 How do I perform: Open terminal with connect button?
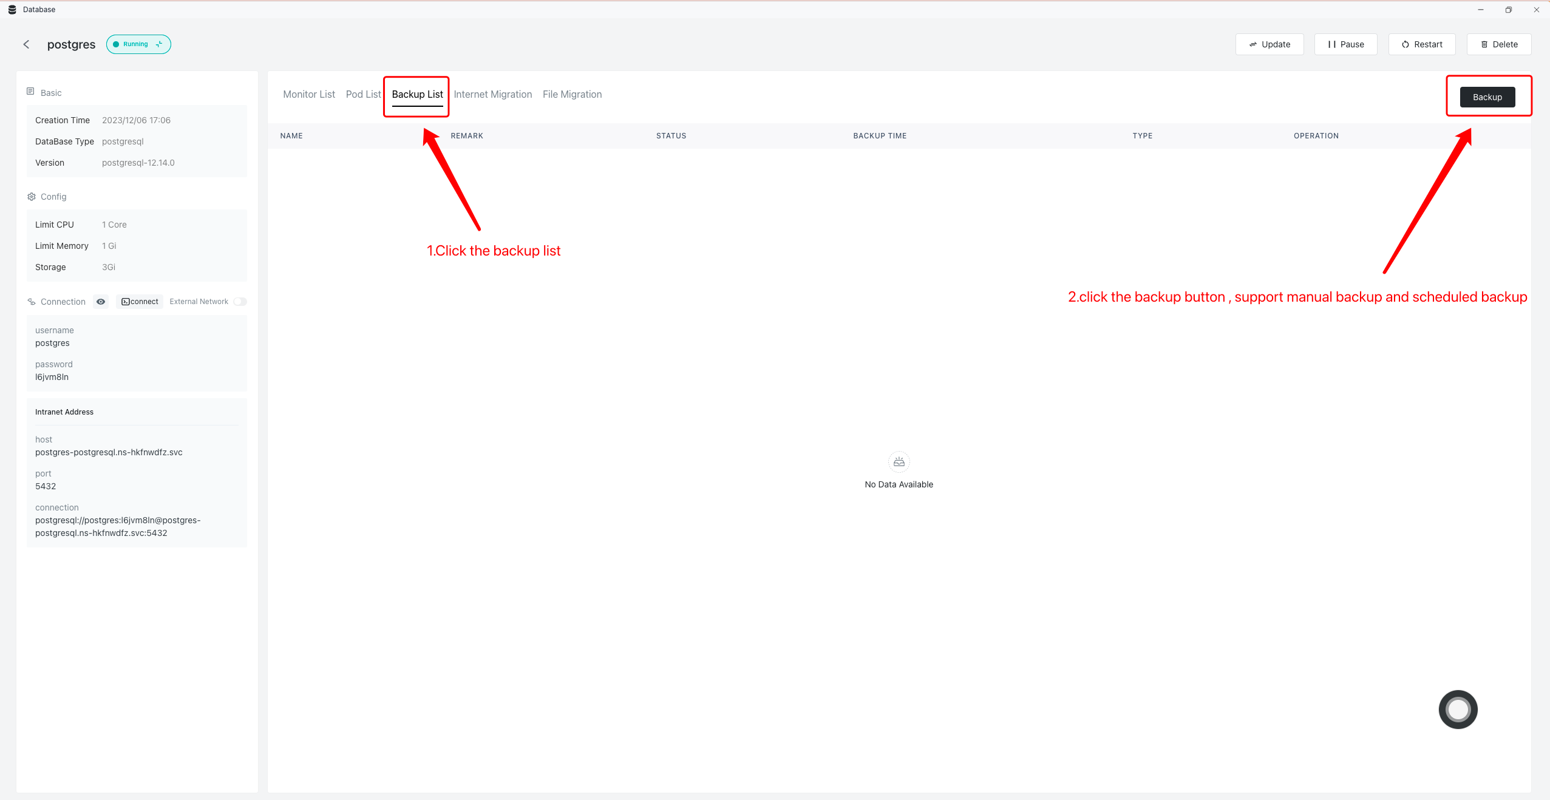140,302
